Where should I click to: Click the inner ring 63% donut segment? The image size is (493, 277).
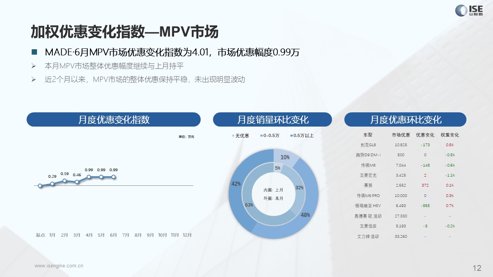pos(248,205)
